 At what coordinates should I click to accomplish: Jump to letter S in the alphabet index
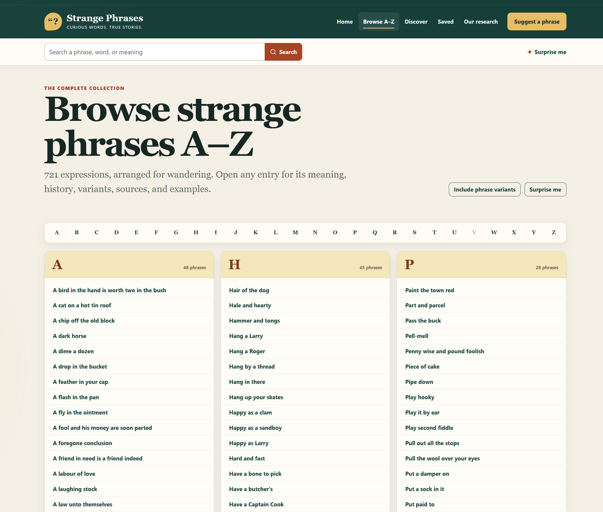tap(415, 232)
